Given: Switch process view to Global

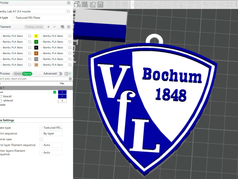Looking at the screenshot, I should pyautogui.click(x=17, y=74).
